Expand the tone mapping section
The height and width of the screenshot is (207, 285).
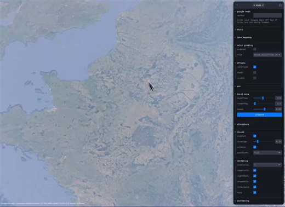click(244, 37)
